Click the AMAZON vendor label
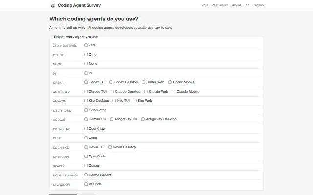 click(x=60, y=101)
